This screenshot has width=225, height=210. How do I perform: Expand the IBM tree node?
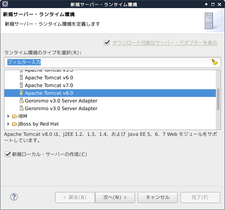tap(8, 116)
